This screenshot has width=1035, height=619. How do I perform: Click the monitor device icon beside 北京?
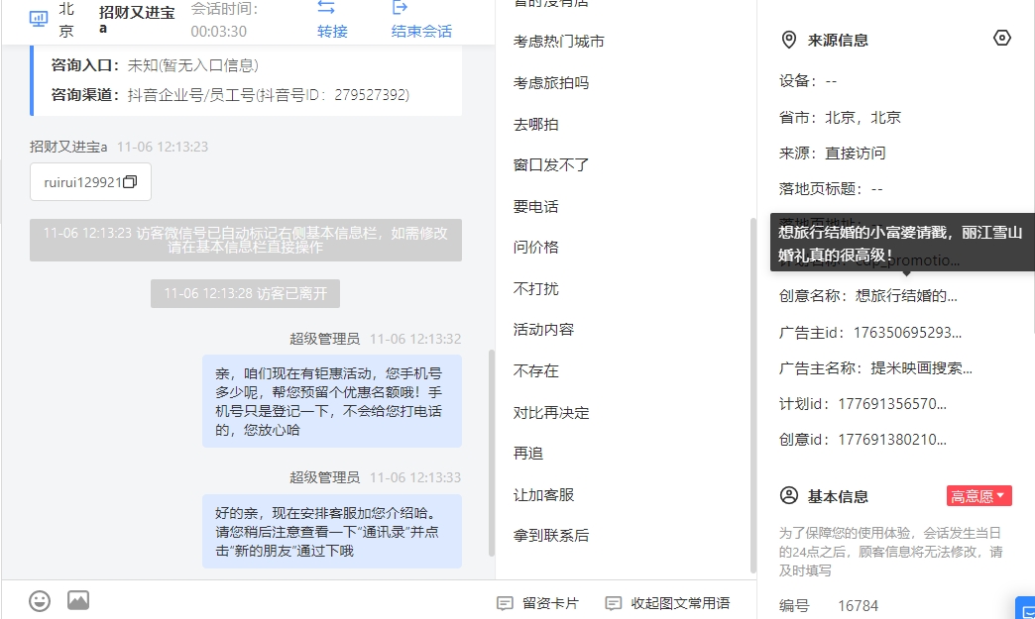[39, 19]
